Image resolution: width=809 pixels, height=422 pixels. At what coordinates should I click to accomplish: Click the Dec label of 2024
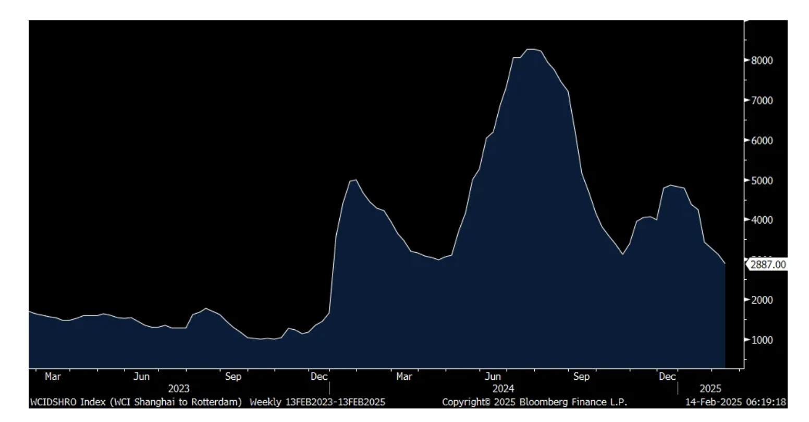[667, 377]
